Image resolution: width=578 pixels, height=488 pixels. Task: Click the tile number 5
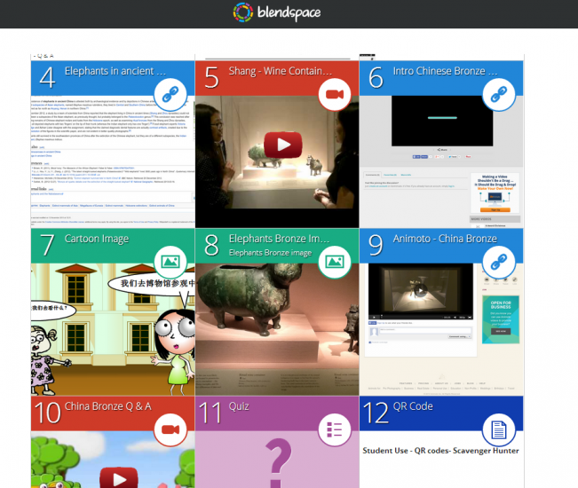click(211, 77)
